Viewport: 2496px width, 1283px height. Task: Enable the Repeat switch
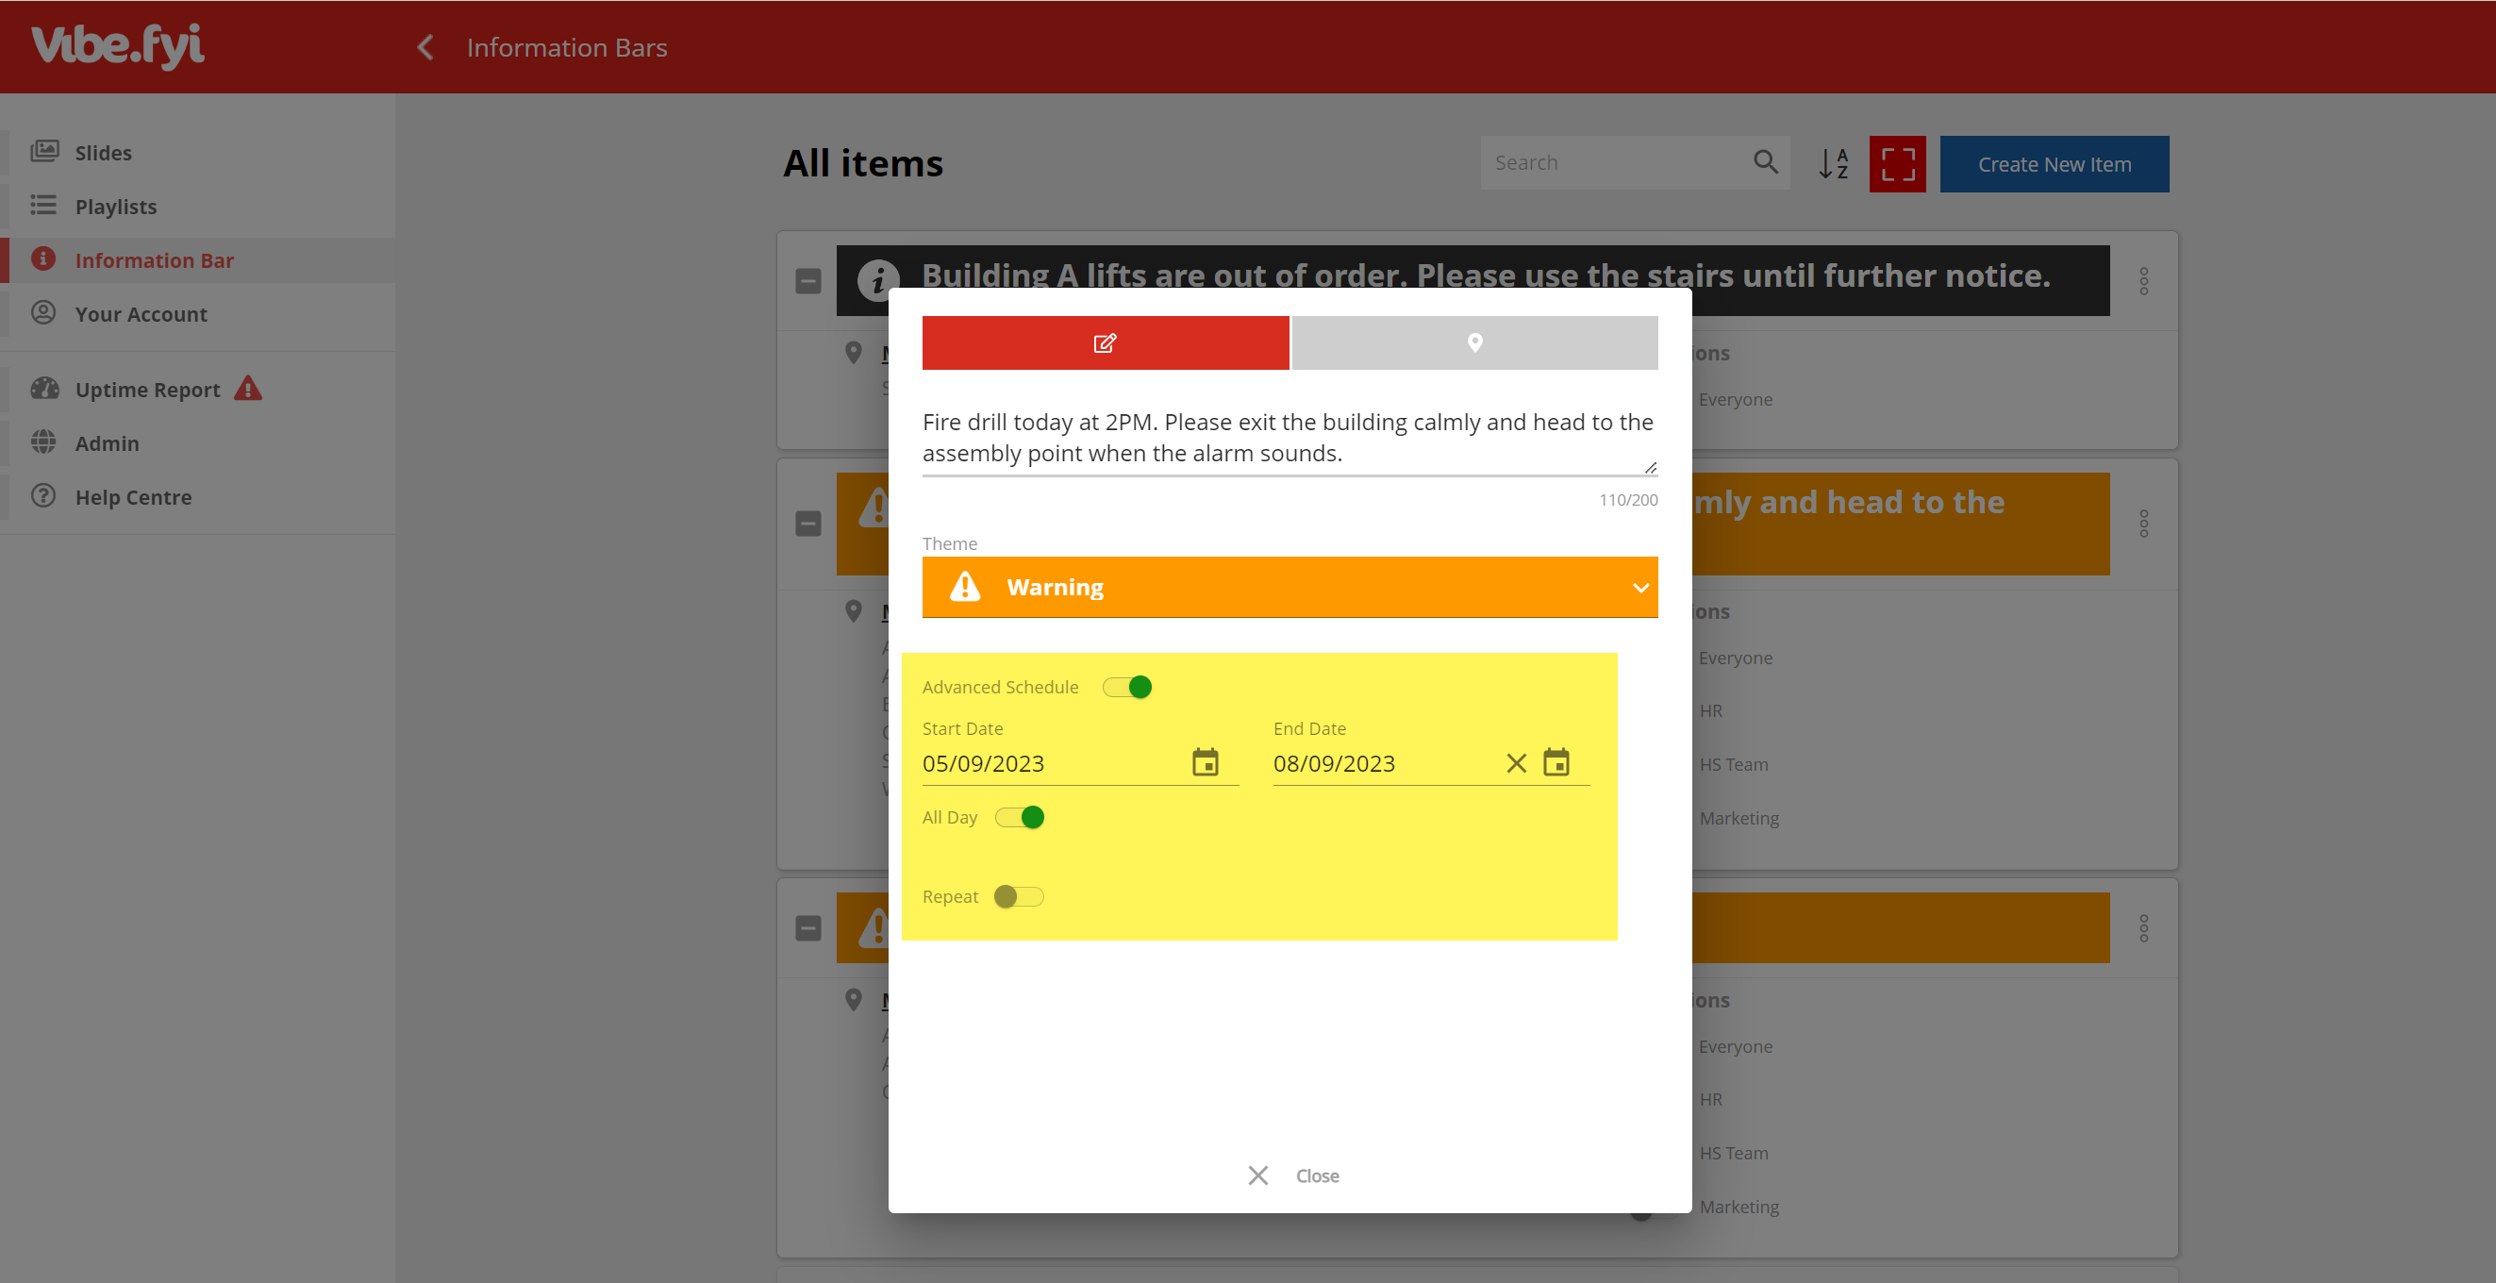point(1019,896)
